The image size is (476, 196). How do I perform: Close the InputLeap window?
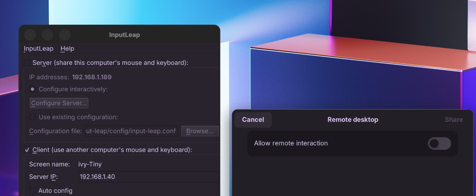point(30,35)
